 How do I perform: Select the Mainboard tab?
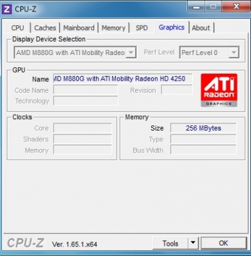[x=79, y=28]
